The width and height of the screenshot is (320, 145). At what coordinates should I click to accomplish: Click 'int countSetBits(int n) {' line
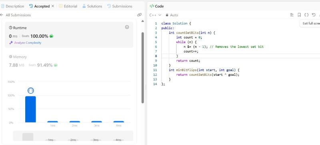192,33
